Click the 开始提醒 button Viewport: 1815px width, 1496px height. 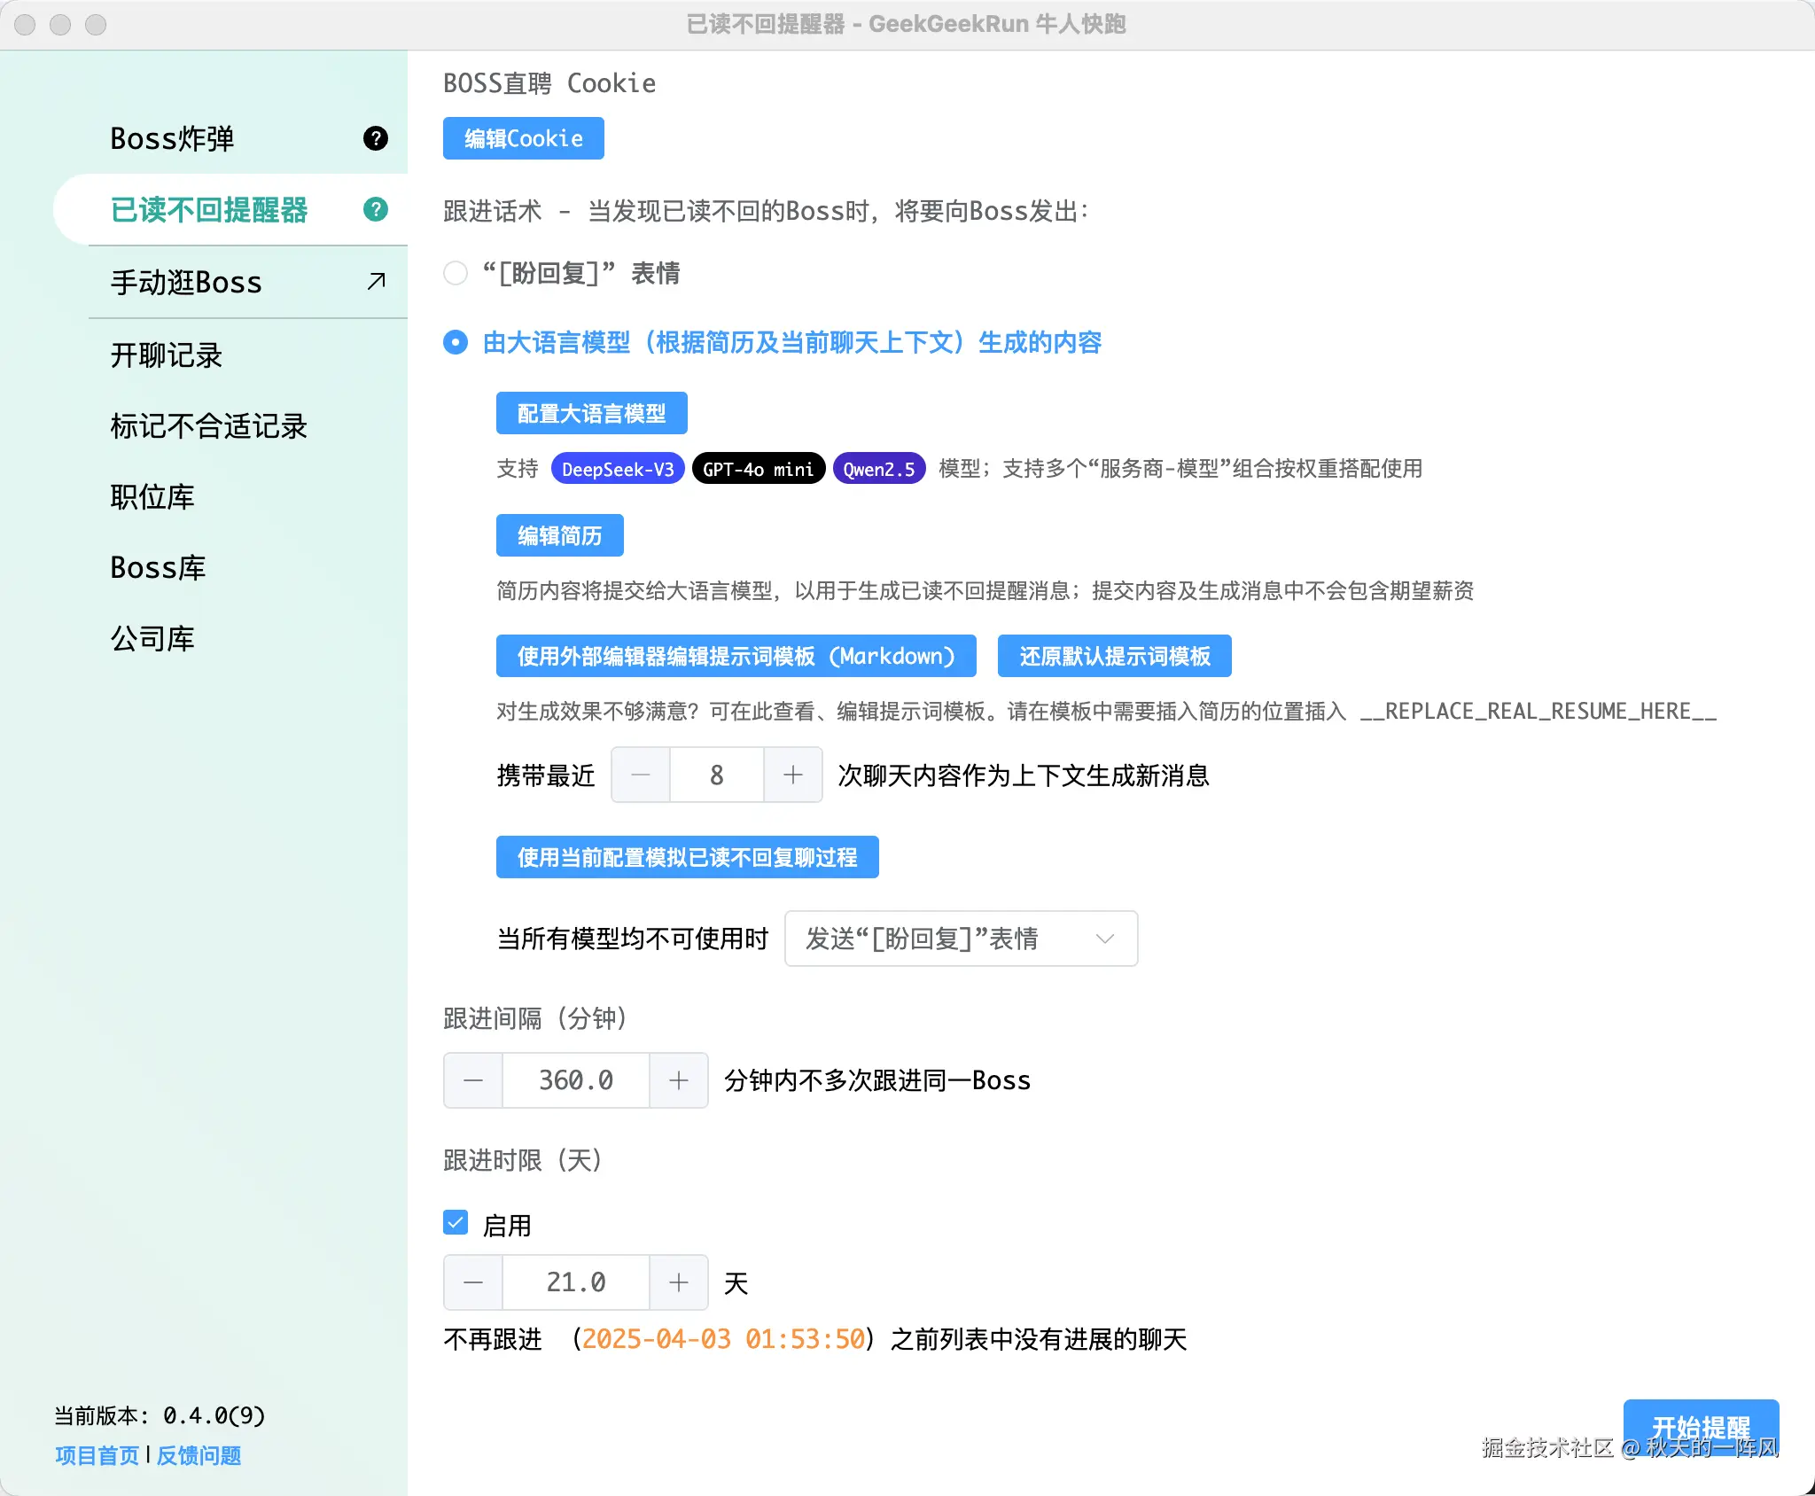coord(1702,1427)
